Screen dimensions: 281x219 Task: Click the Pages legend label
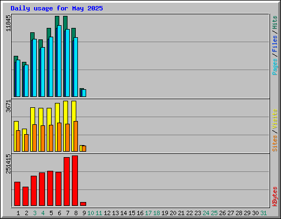point(275,67)
